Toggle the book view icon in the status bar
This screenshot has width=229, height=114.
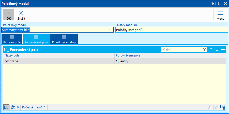[6, 107]
